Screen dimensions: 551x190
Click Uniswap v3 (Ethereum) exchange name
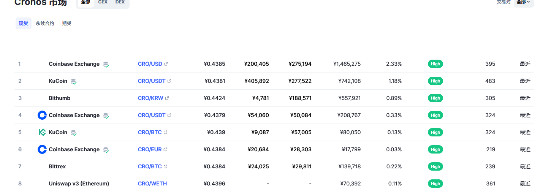pos(79,184)
